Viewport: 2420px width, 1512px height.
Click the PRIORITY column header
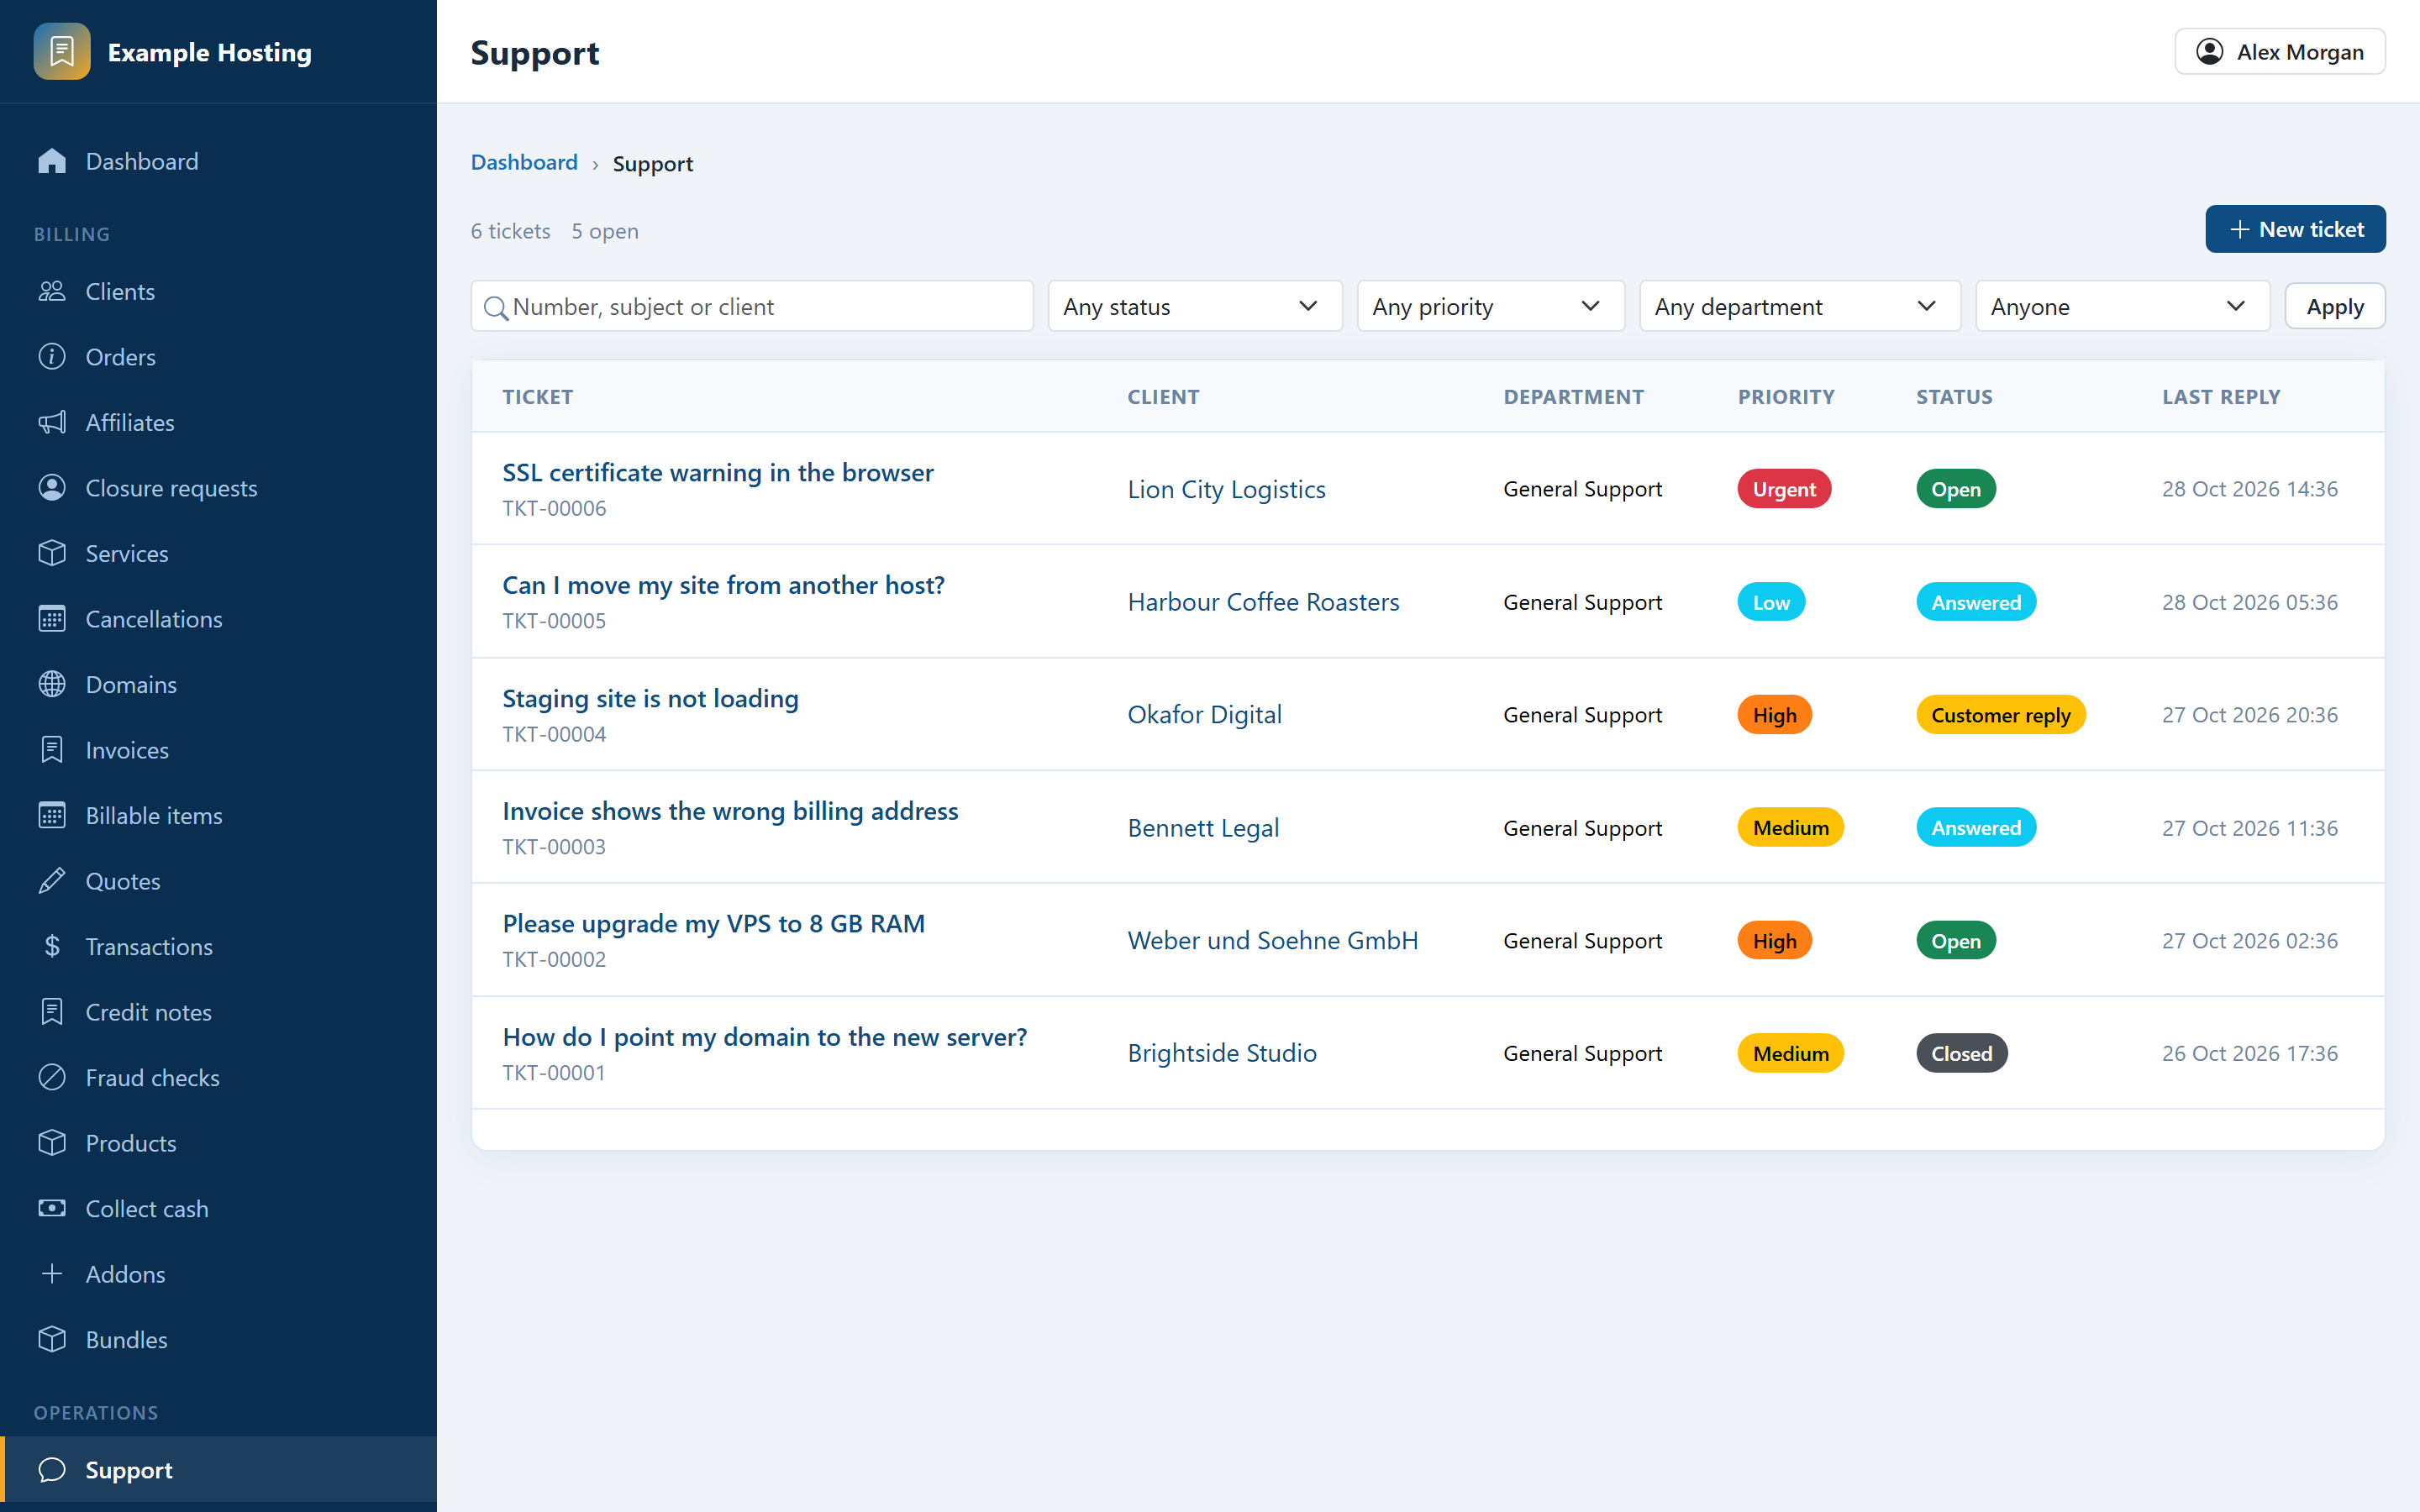click(x=1786, y=397)
